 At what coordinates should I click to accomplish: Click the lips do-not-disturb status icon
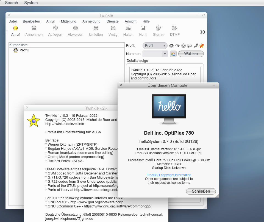pos(171,46)
